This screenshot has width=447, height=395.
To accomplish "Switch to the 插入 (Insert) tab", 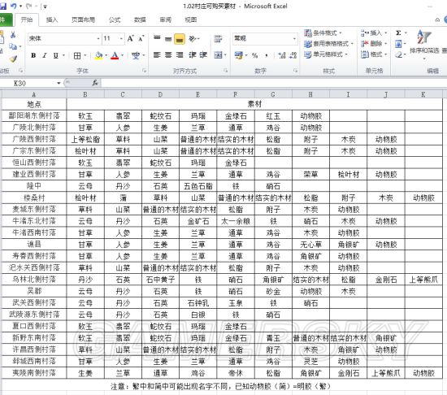I will (x=52, y=20).
